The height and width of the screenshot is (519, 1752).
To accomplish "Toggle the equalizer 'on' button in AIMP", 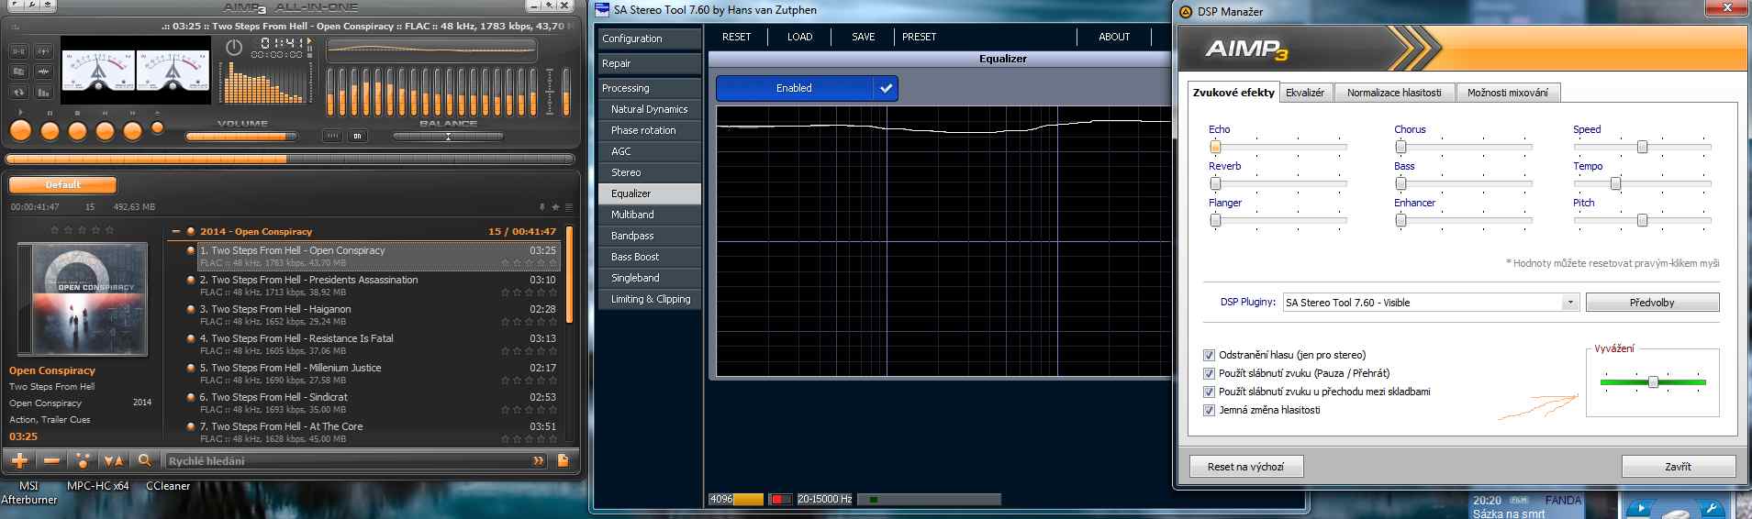I will [357, 136].
